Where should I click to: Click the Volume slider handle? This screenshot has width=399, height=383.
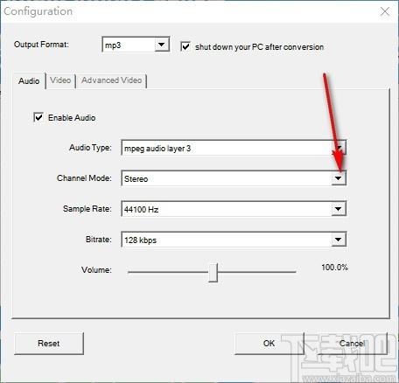(x=213, y=273)
